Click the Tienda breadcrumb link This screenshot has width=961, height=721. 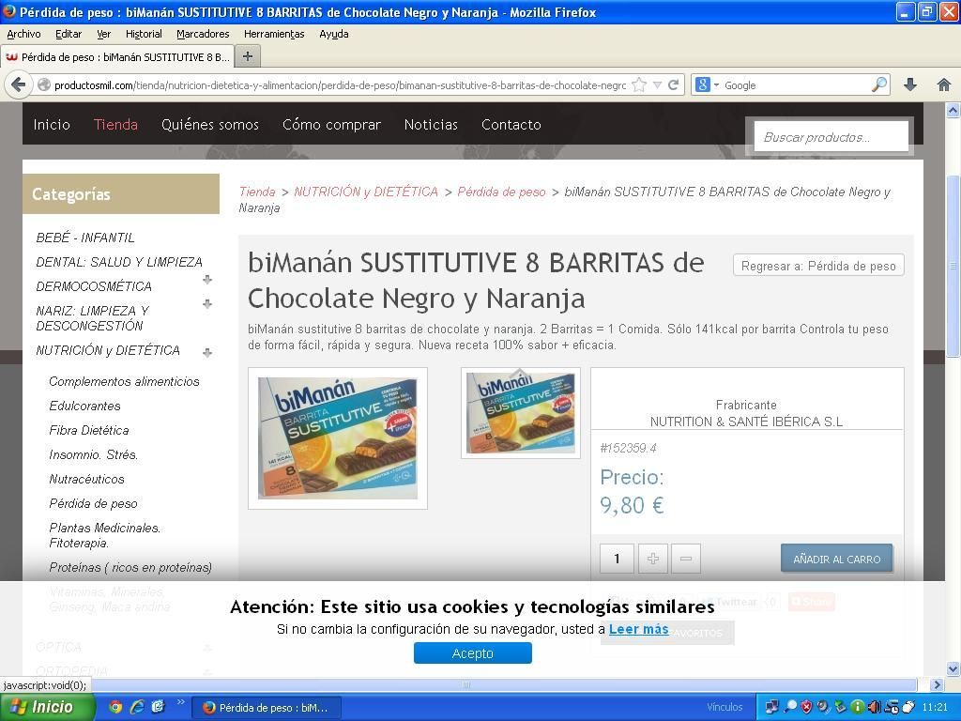257,192
